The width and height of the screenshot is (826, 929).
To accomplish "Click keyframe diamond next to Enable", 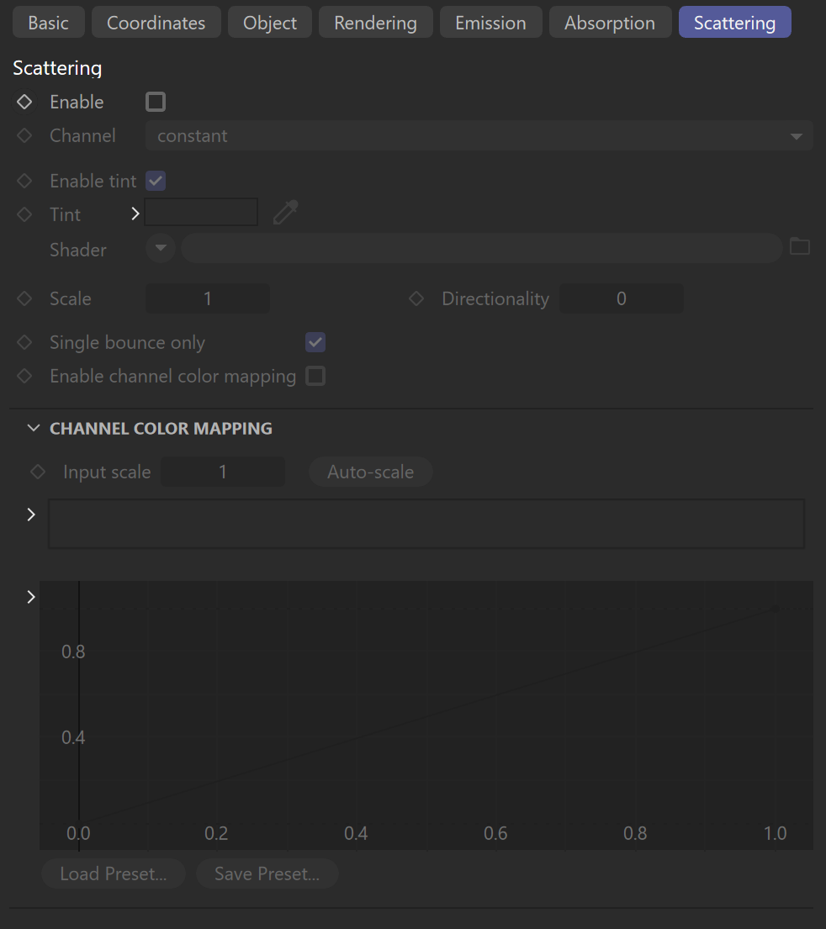I will pos(24,102).
